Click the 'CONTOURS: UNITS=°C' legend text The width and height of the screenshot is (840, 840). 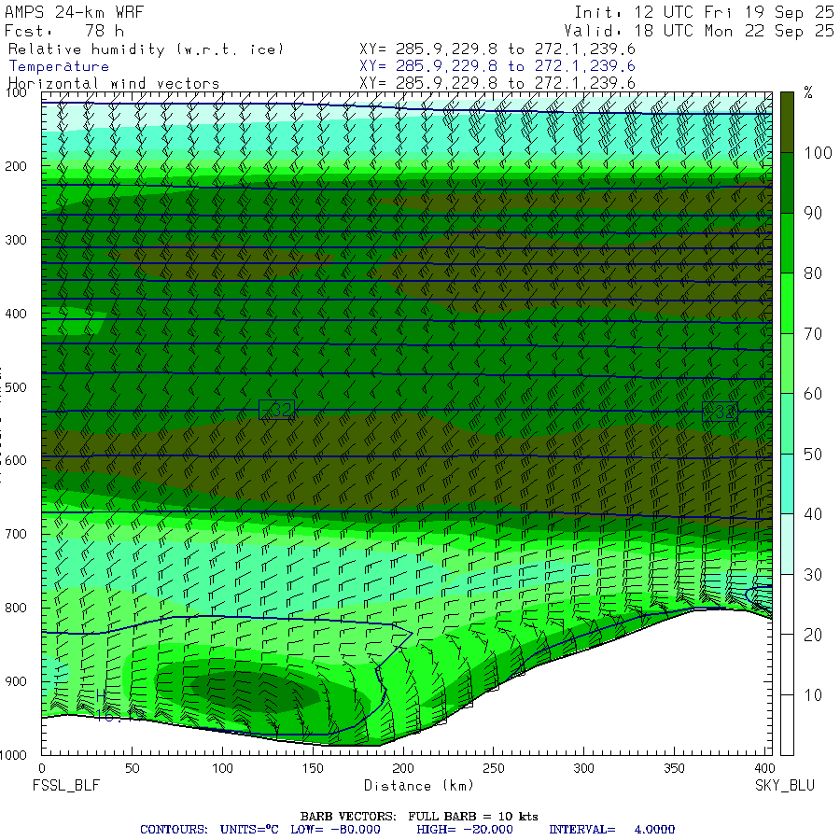tap(209, 830)
